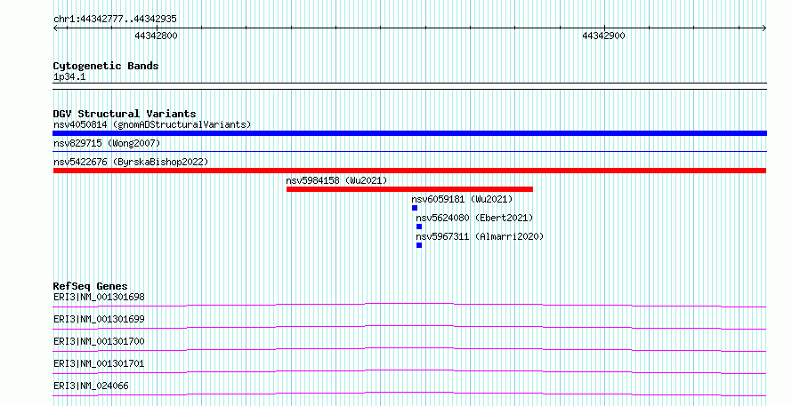Click the blue square marker for nsv5624080
Viewport: 792px width, 406px height.
tap(419, 227)
